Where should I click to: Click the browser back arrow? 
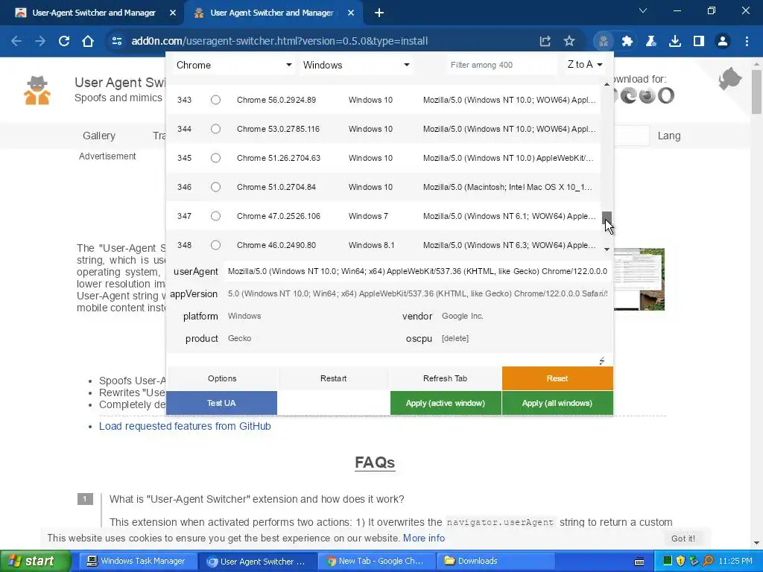point(16,42)
